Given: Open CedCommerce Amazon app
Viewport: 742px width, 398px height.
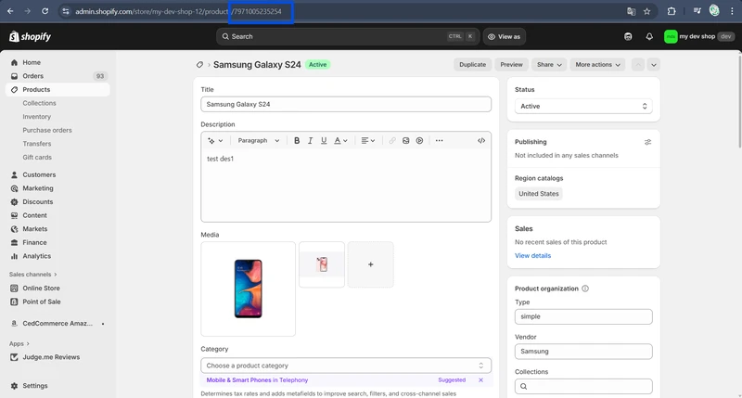Looking at the screenshot, I should [x=58, y=324].
